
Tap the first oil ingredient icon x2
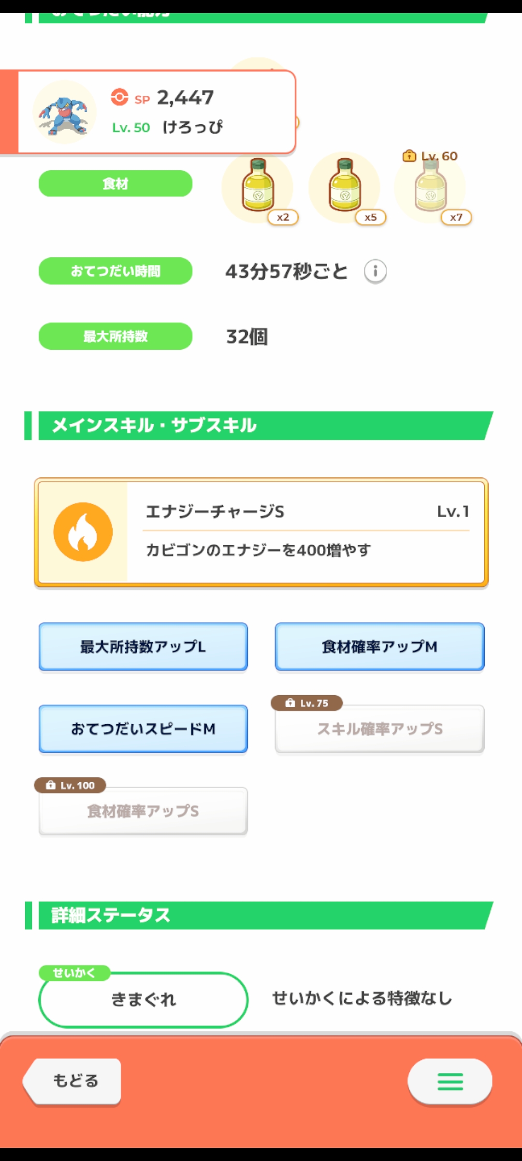click(x=258, y=186)
